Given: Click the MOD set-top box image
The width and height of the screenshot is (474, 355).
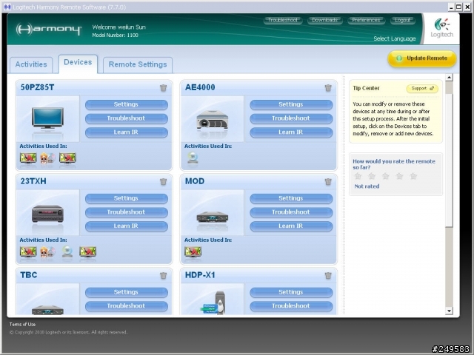Looking at the screenshot, I should coord(213,217).
